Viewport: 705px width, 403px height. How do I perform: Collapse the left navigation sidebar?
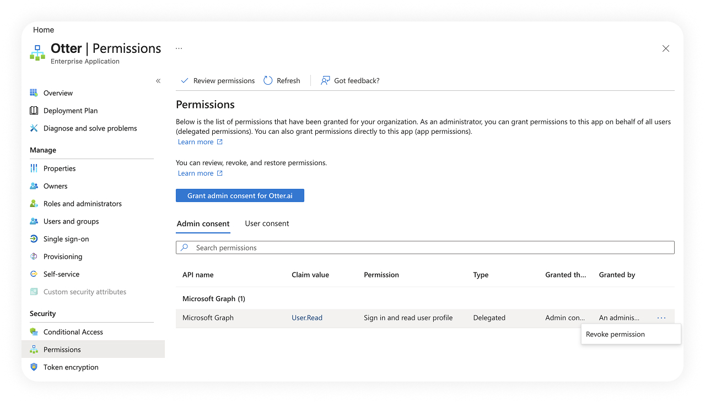pos(158,81)
